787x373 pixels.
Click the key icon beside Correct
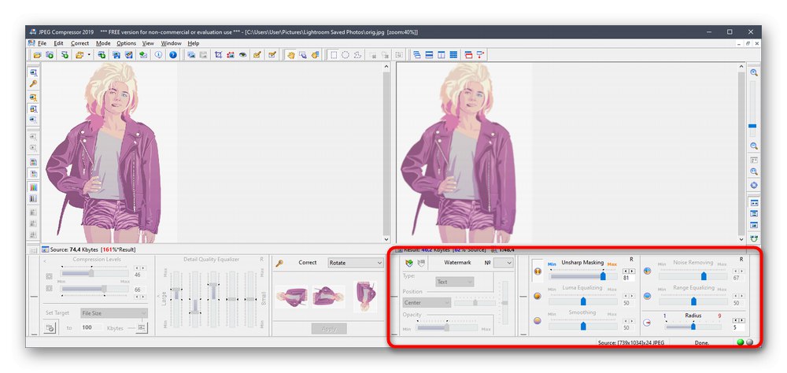[280, 263]
